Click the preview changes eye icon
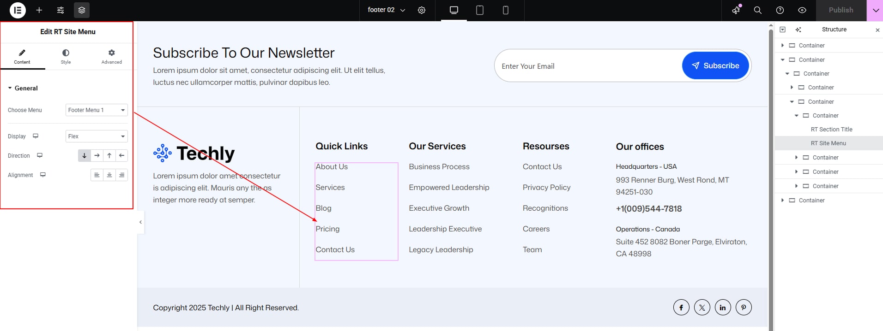The width and height of the screenshot is (883, 331). [802, 10]
